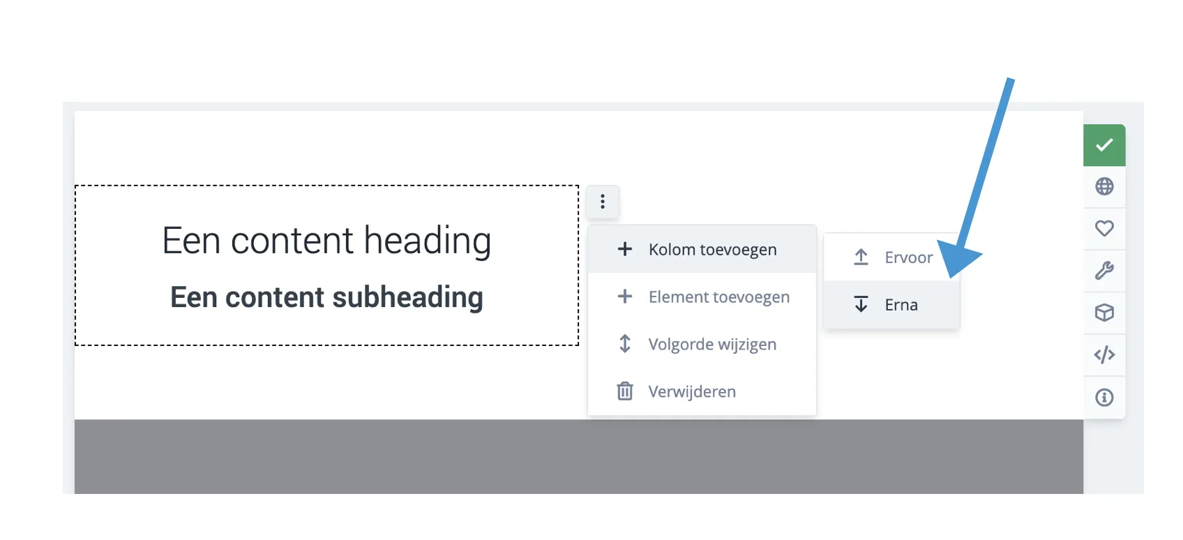This screenshot has height=540, width=1183.
Task: Select the 'Een content subheading' text
Action: coord(326,297)
